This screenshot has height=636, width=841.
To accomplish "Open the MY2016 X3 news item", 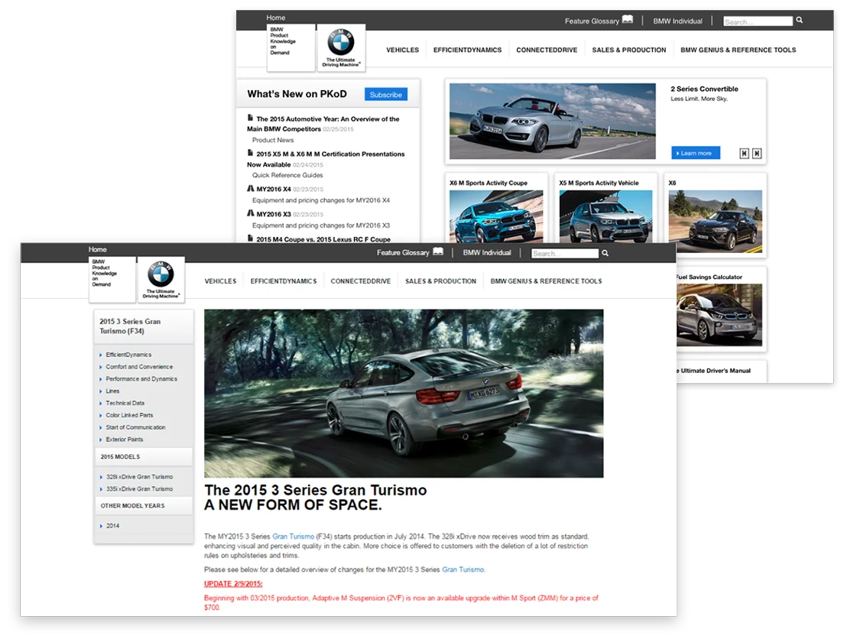I will click(x=274, y=214).
